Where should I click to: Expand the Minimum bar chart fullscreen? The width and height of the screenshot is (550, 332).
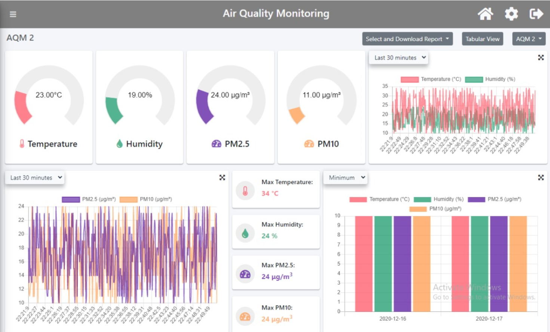(x=541, y=178)
